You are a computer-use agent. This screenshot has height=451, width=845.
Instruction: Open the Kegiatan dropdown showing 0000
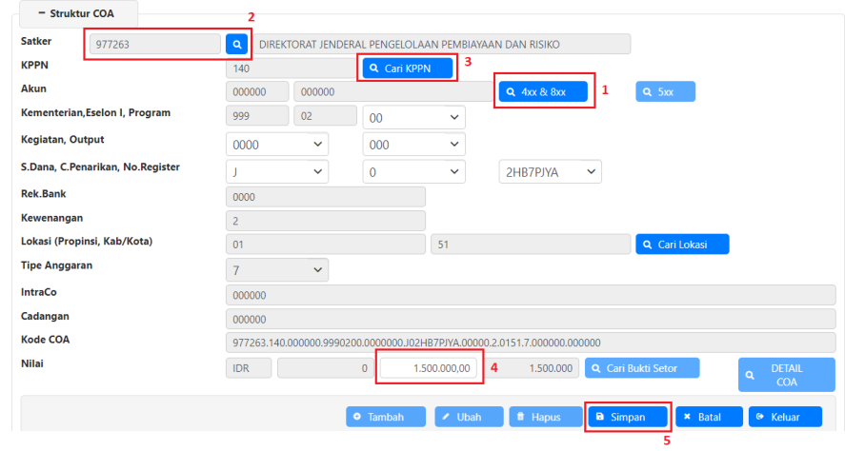pyautogui.click(x=276, y=144)
